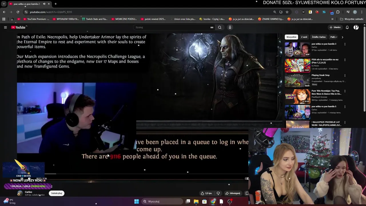This screenshot has height=206, width=366.
Task: Click the 7TV extension icon
Action: click(x=324, y=12)
